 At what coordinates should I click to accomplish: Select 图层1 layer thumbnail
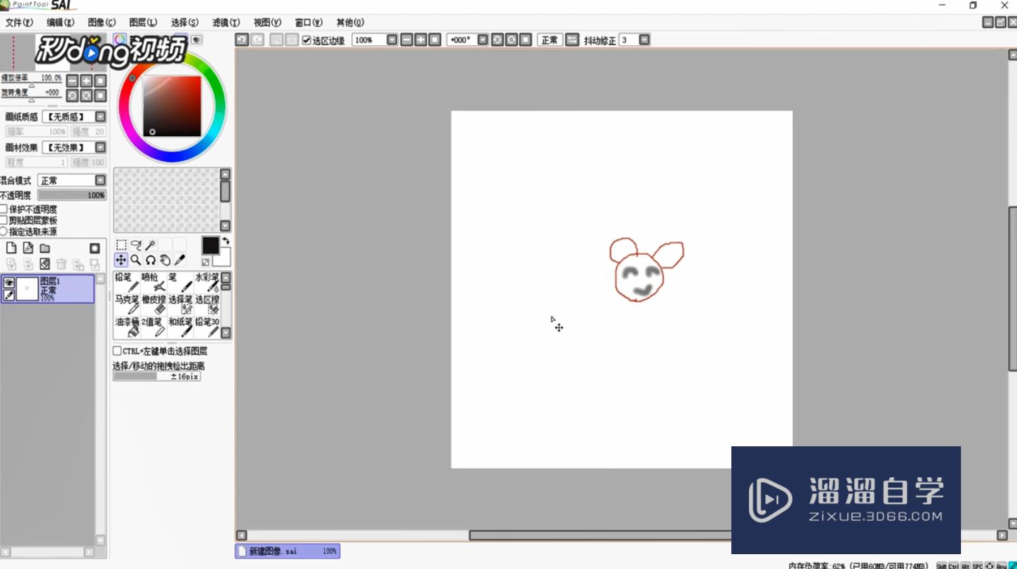click(27, 289)
